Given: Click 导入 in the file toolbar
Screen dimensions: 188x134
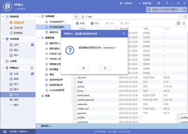Looking at the screenshot, I should pyautogui.click(x=95, y=23).
